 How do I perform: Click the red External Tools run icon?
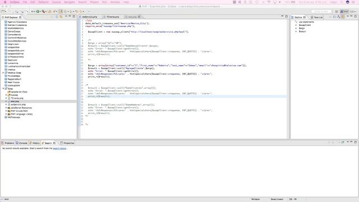[43, 11]
